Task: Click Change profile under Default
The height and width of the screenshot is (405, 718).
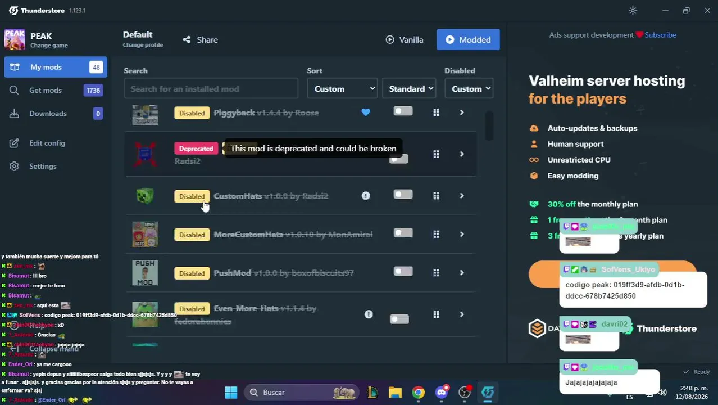Action: click(143, 45)
